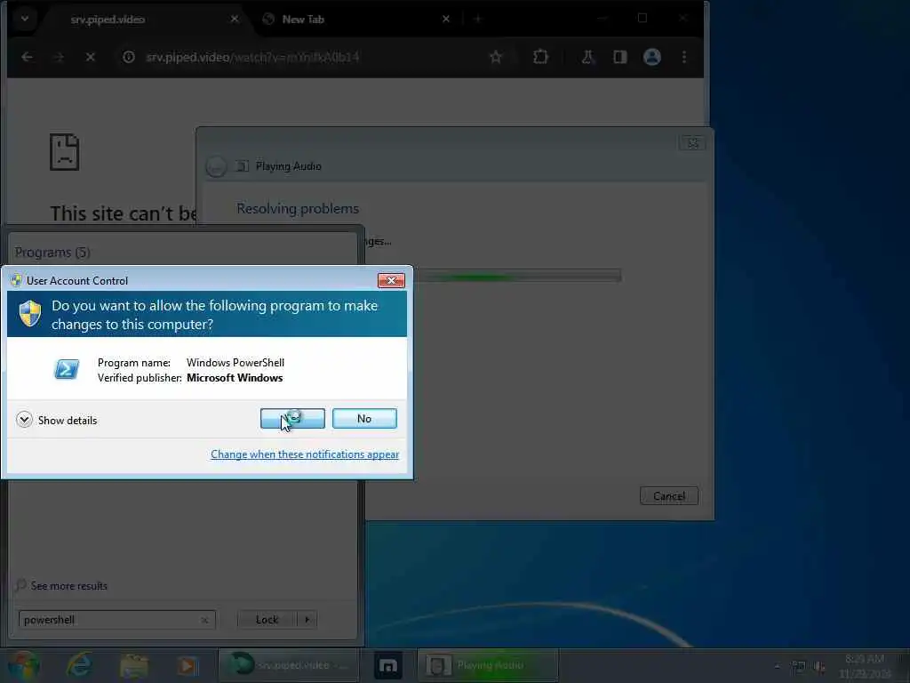Select the Programs (5) header in Start menu
The image size is (910, 683).
click(x=52, y=252)
